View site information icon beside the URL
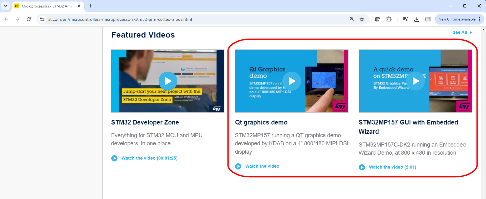 (x=42, y=19)
